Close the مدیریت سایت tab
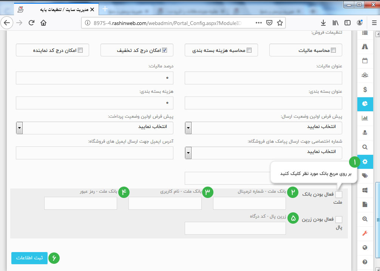Viewport: 380px width, 271px height. pyautogui.click(x=92, y=10)
